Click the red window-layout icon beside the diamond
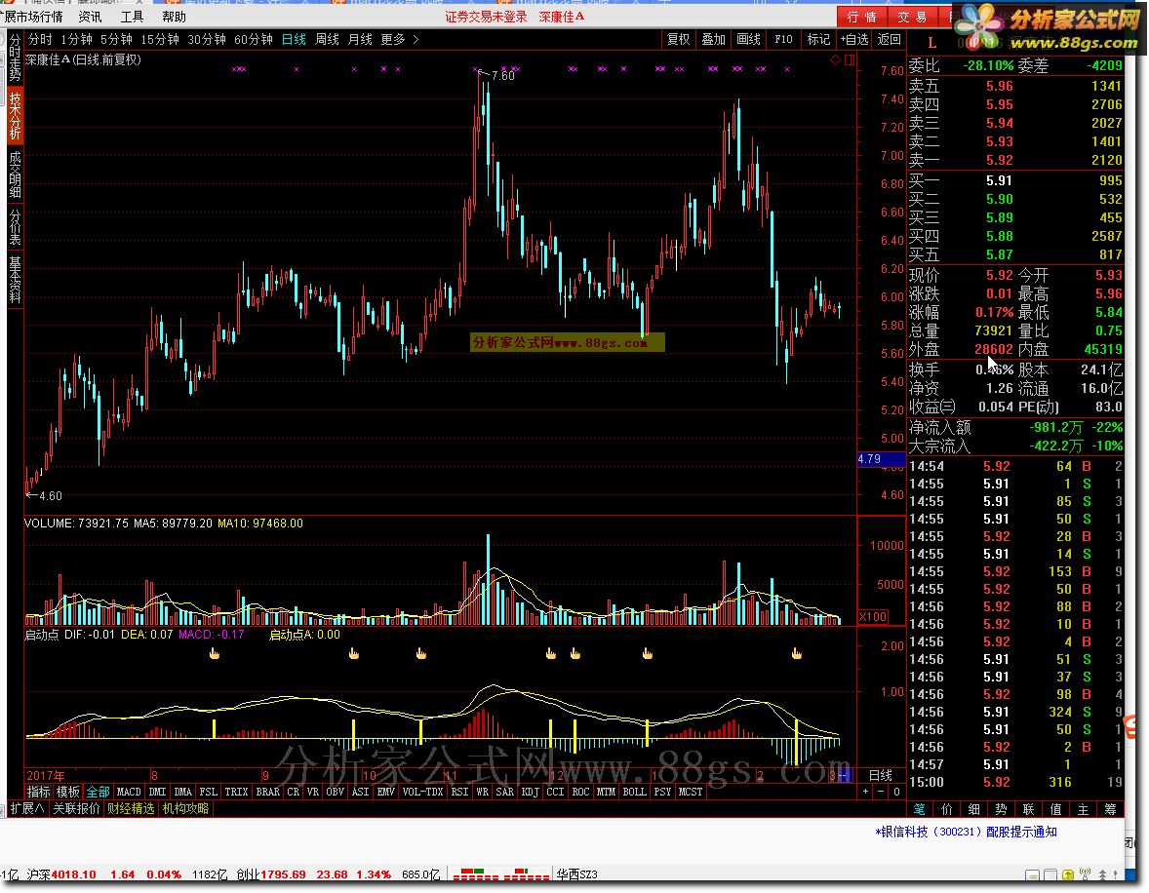Screen dimensions: 1149x893 (x=850, y=60)
